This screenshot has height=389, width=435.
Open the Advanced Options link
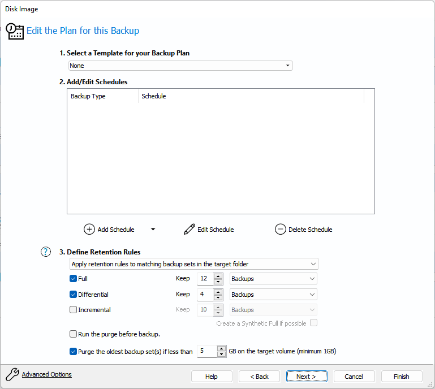47,374
